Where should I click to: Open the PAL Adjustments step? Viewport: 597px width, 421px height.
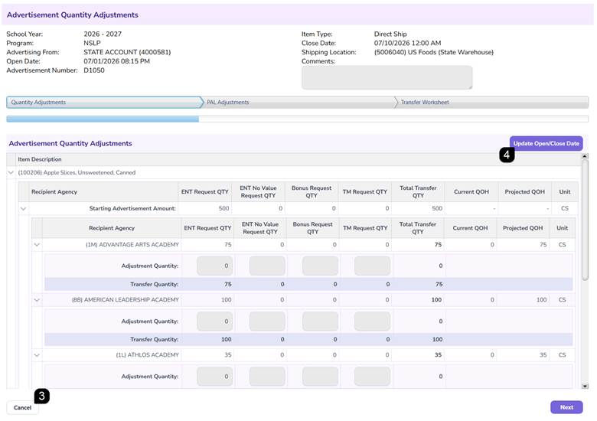(x=300, y=102)
